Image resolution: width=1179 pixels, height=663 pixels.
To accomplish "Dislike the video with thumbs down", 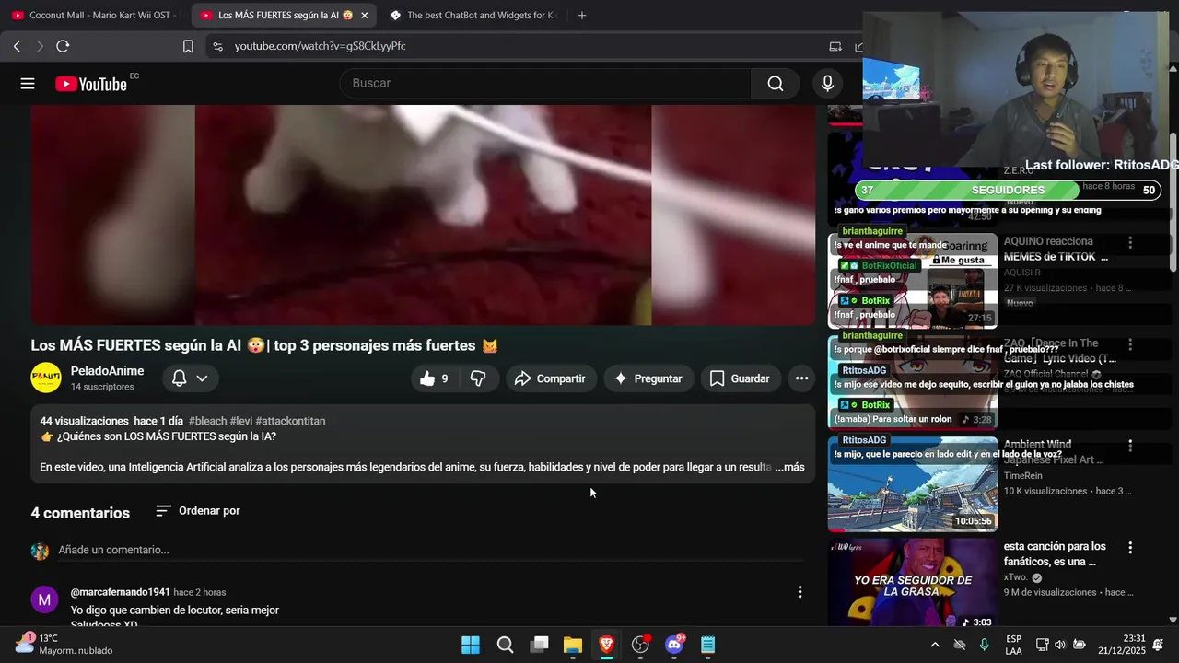I will coord(478,378).
